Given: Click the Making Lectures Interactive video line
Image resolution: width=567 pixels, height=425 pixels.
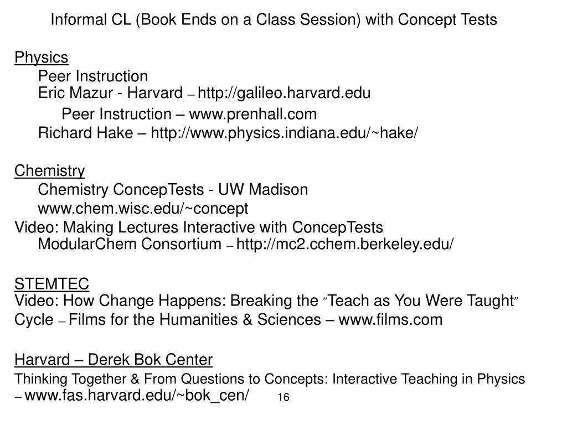Looking at the screenshot, I should tap(198, 227).
